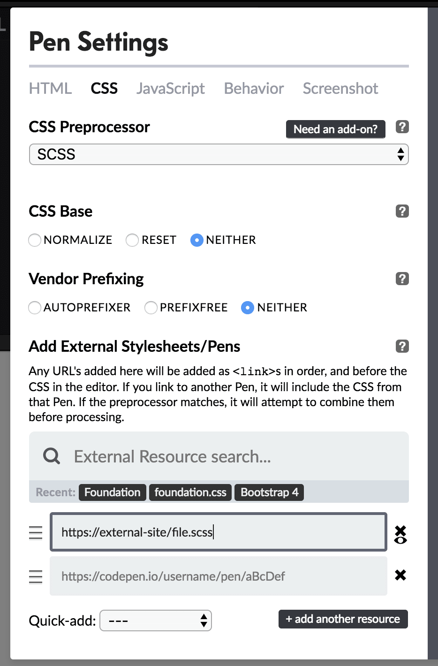Open help for Add External Stylesheets/Pens
The height and width of the screenshot is (666, 438).
pyautogui.click(x=402, y=346)
